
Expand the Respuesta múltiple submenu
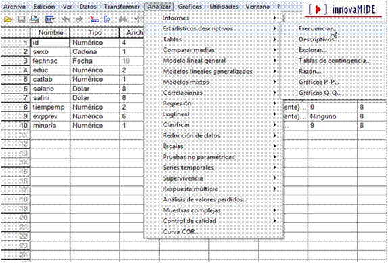click(x=214, y=189)
